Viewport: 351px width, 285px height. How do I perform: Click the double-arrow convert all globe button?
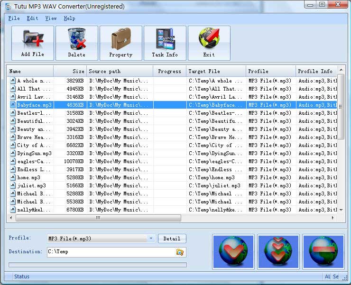tap(278, 252)
